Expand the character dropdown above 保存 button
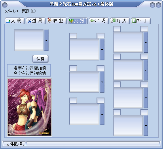The height and width of the screenshot is (149, 163). tap(46, 40)
